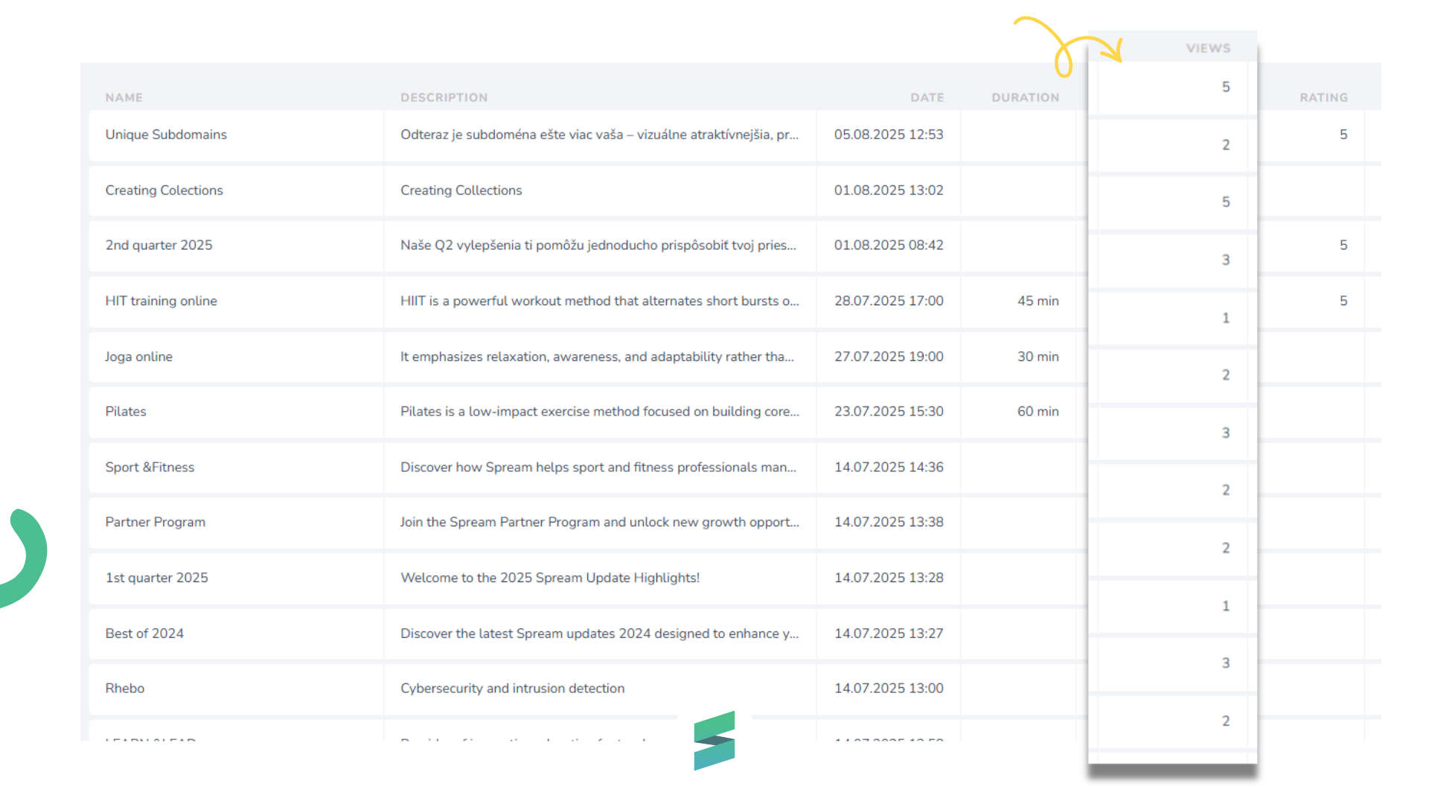This screenshot has height=804, width=1429.
Task: Sort by the DESCRIPTION column header
Action: tap(444, 98)
